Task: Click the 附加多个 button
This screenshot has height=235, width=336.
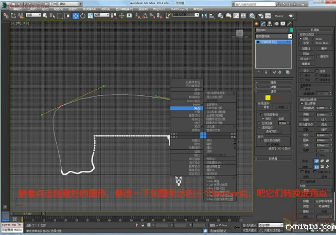Action: pos(306,59)
